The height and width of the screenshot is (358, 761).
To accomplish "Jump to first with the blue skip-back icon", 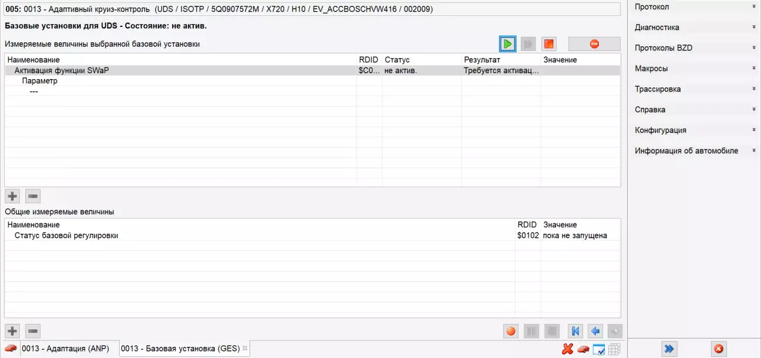I will pos(575,332).
